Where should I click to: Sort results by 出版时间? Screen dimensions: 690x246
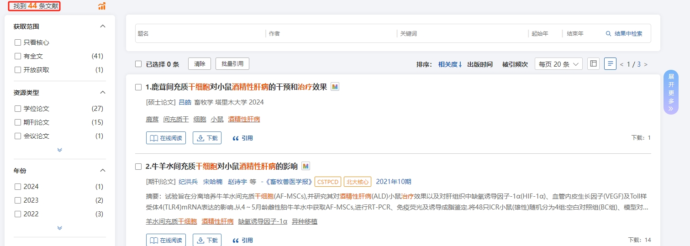479,64
